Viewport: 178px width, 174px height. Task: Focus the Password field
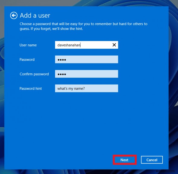point(86,60)
